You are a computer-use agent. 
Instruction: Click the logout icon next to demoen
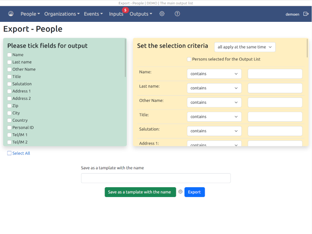(x=306, y=14)
